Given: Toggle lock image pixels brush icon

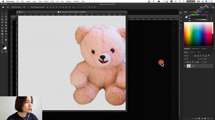Looking at the screenshot, I should coord(190,62).
